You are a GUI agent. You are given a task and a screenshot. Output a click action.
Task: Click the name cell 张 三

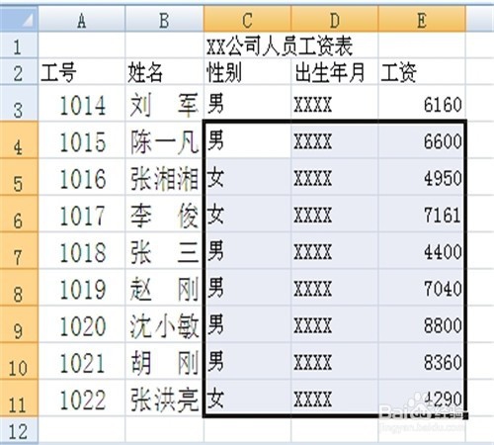tap(164, 250)
